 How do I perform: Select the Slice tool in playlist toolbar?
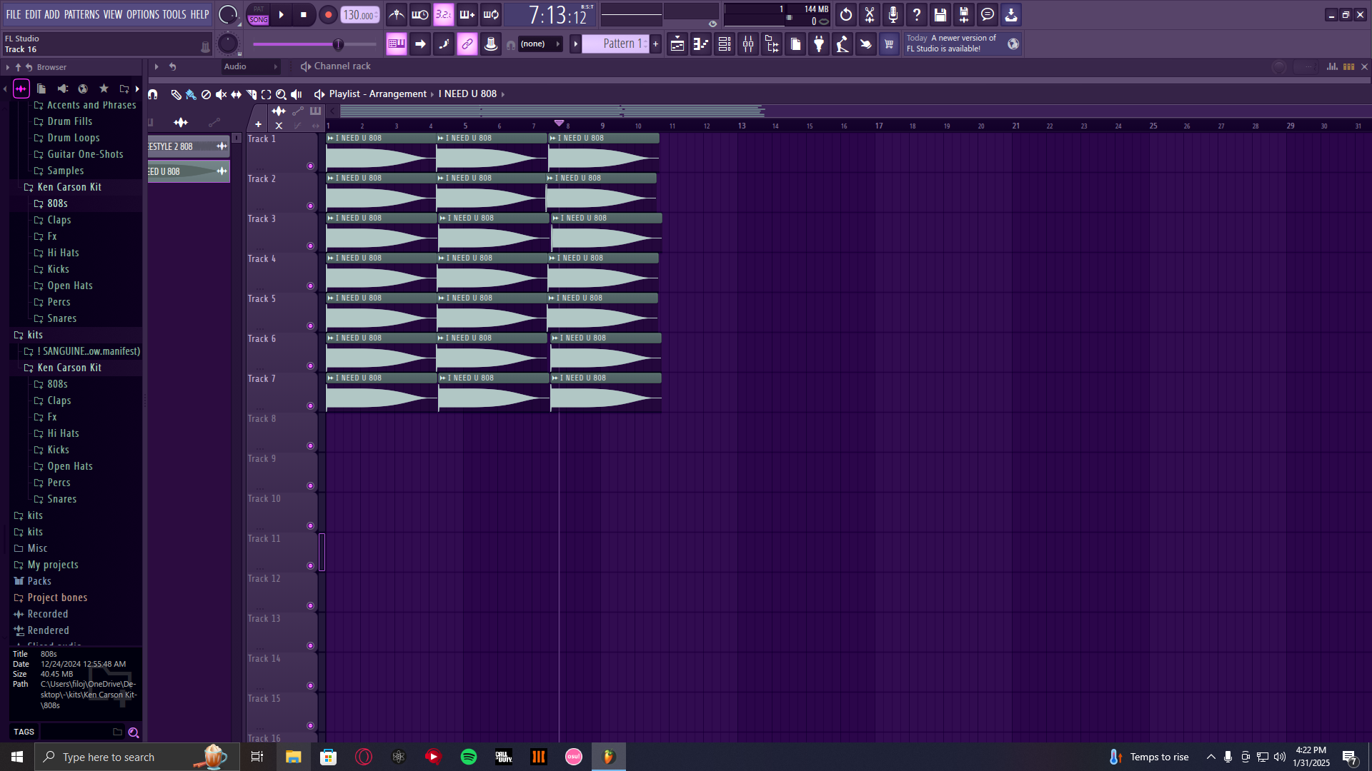(251, 94)
